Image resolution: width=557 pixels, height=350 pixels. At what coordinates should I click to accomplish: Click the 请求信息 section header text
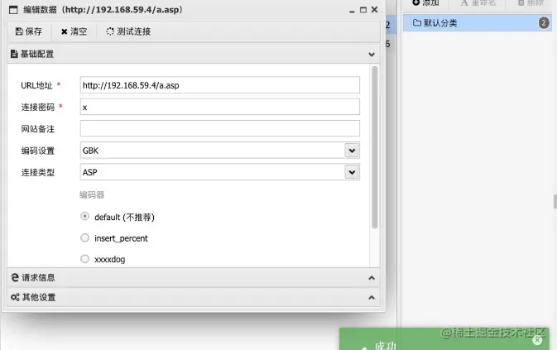38,277
